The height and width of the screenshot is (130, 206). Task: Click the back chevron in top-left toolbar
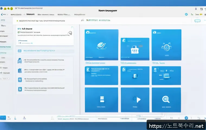[x=2, y=15]
